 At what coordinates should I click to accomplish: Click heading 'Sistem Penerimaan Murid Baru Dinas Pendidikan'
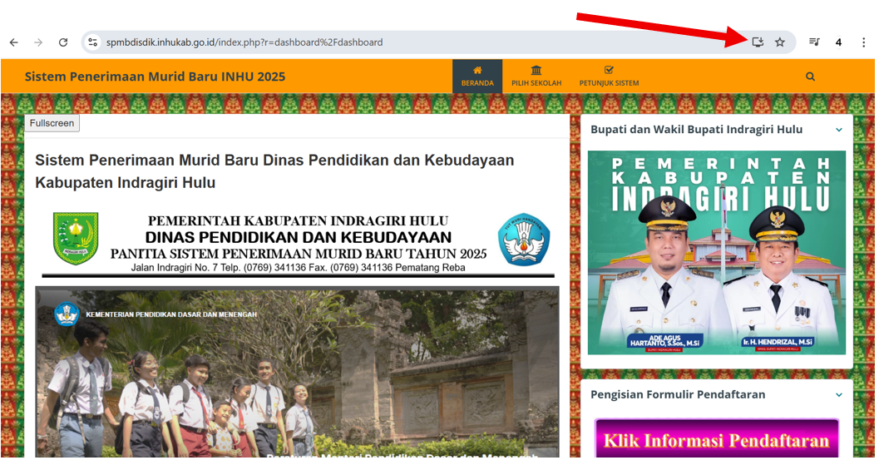click(274, 171)
